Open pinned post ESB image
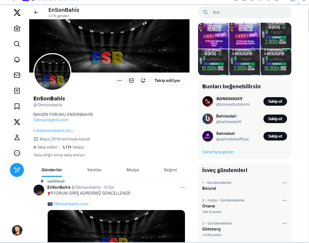 click(116, 226)
